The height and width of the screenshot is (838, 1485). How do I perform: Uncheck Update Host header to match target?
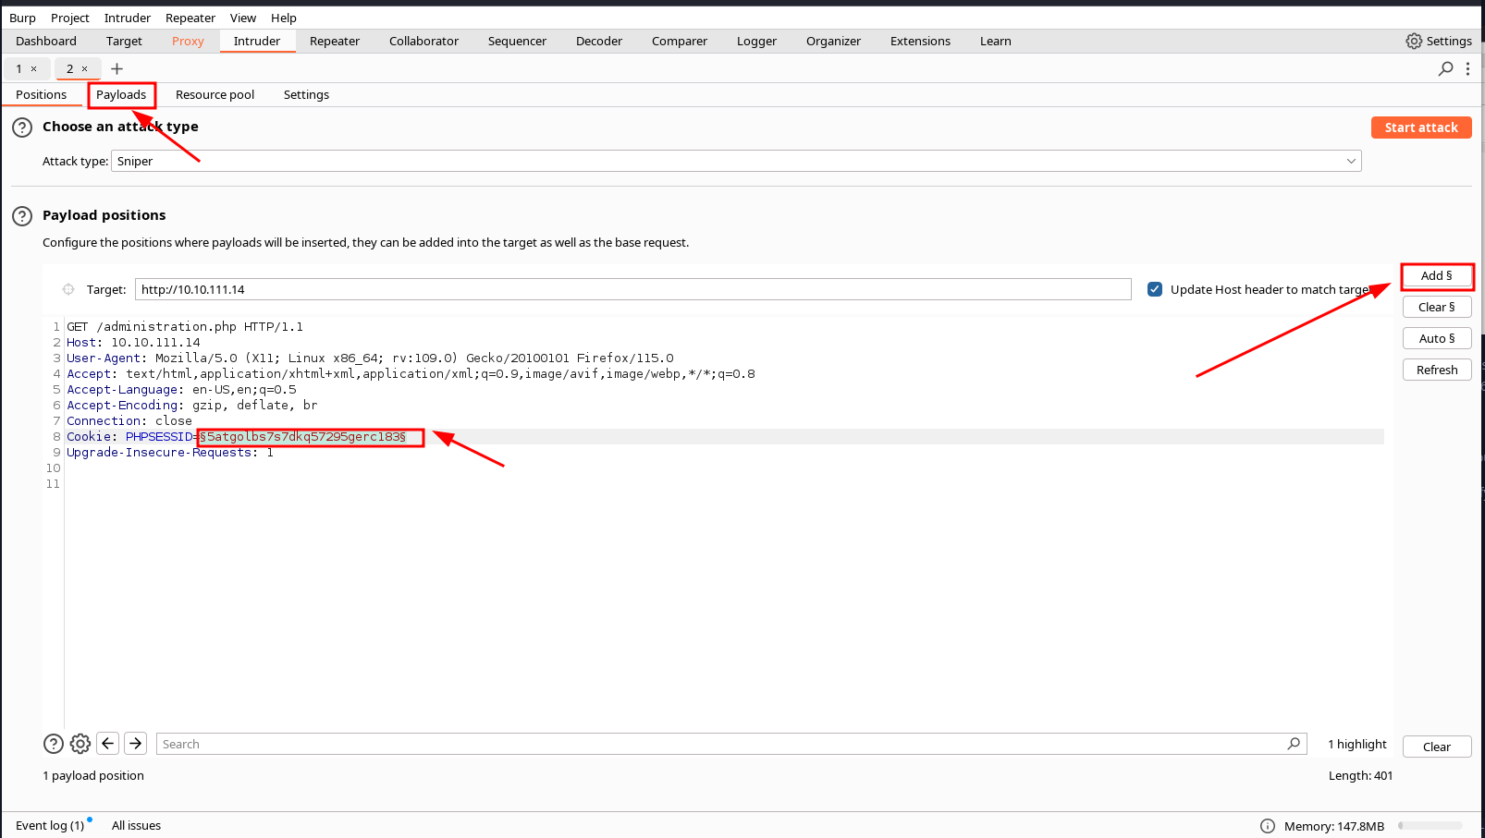coord(1155,289)
